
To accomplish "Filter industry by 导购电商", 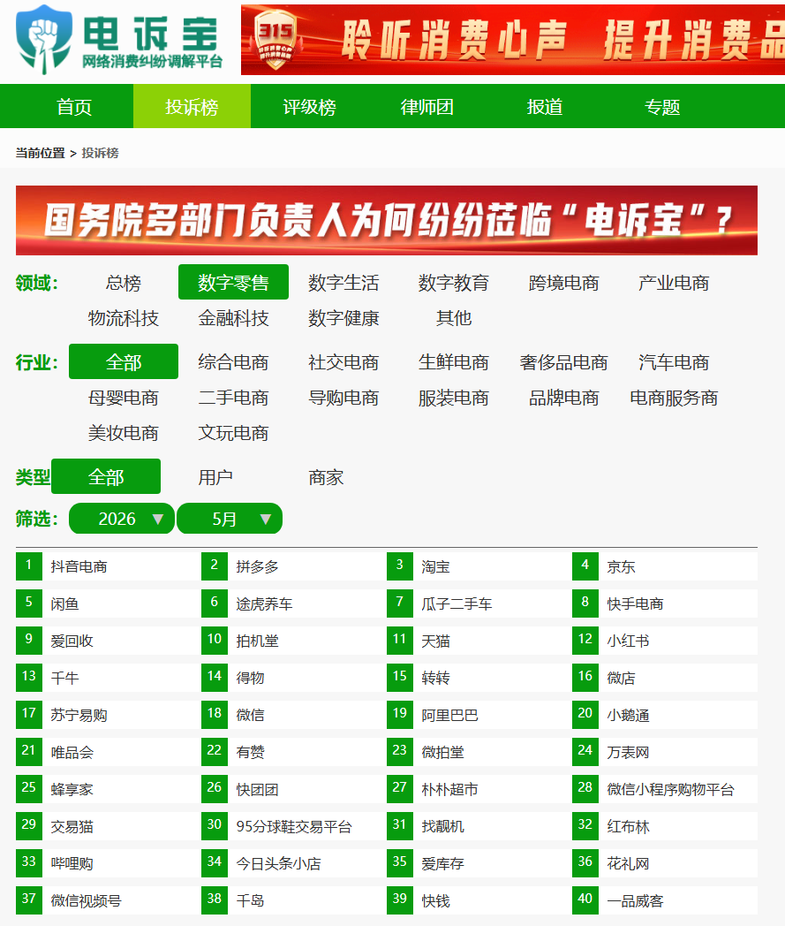I will pyautogui.click(x=343, y=398).
